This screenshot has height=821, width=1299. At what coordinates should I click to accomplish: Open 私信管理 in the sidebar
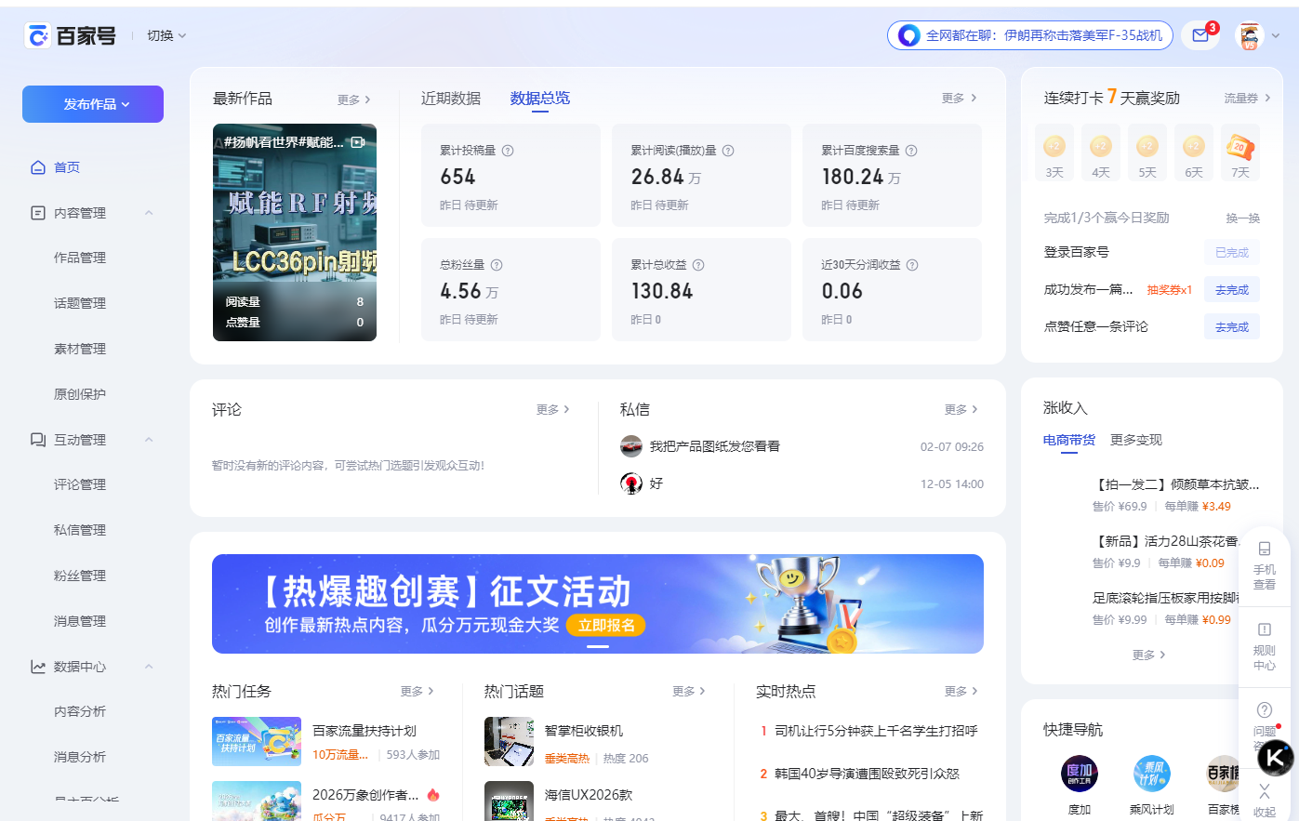click(x=80, y=530)
